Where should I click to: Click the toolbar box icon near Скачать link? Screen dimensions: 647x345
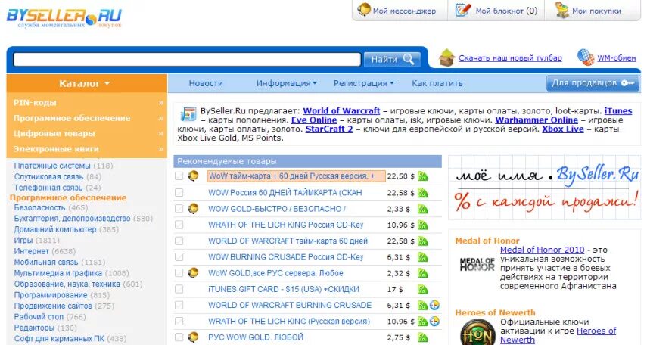447,57
